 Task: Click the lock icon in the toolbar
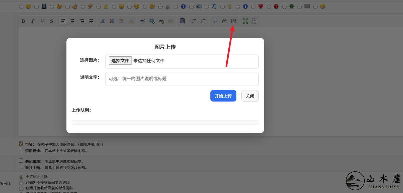coord(224,21)
